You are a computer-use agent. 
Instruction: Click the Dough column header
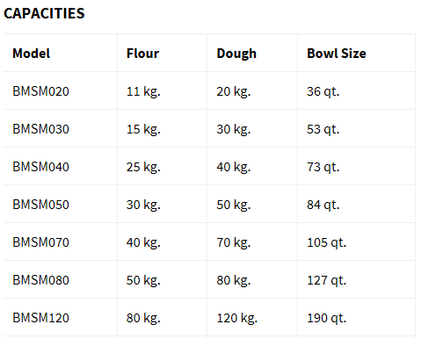pos(236,54)
